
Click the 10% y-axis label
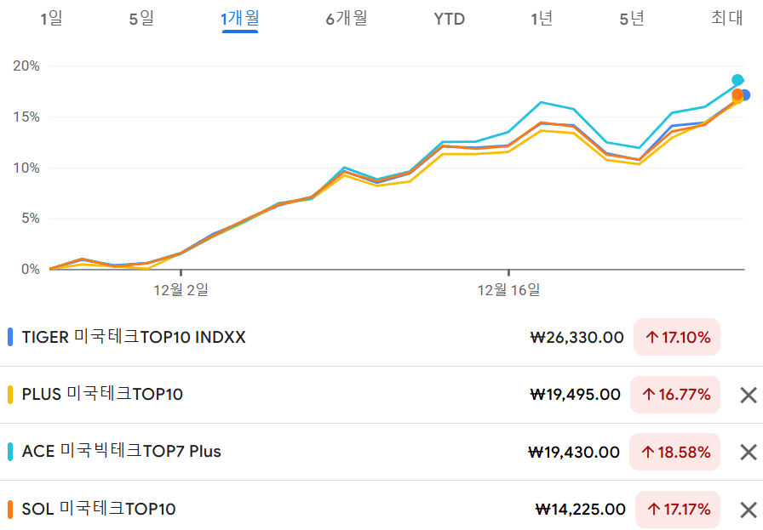[26, 168]
